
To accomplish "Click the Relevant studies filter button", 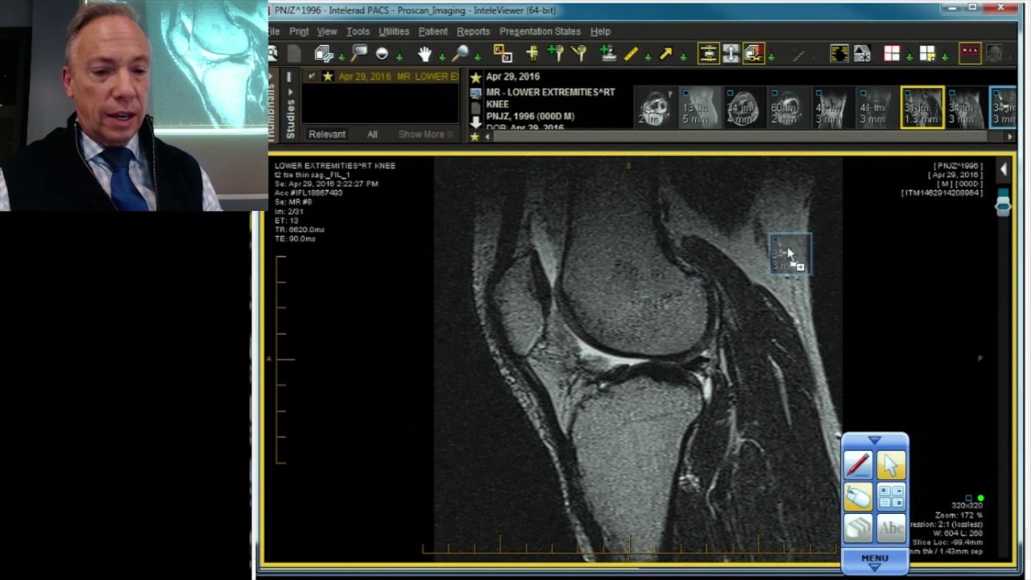I will click(x=327, y=135).
